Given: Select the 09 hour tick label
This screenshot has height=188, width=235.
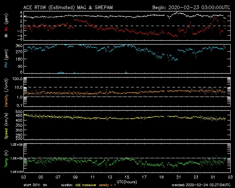Looking at the screenshot, I should click(75, 177).
